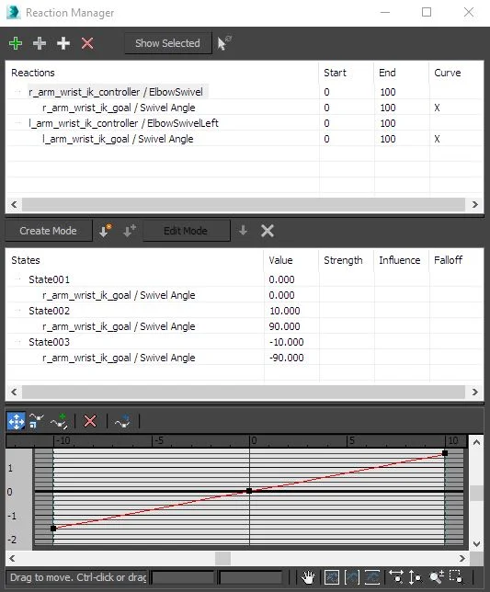Click State002 value 10.000
This screenshot has height=592, width=490.
(285, 311)
